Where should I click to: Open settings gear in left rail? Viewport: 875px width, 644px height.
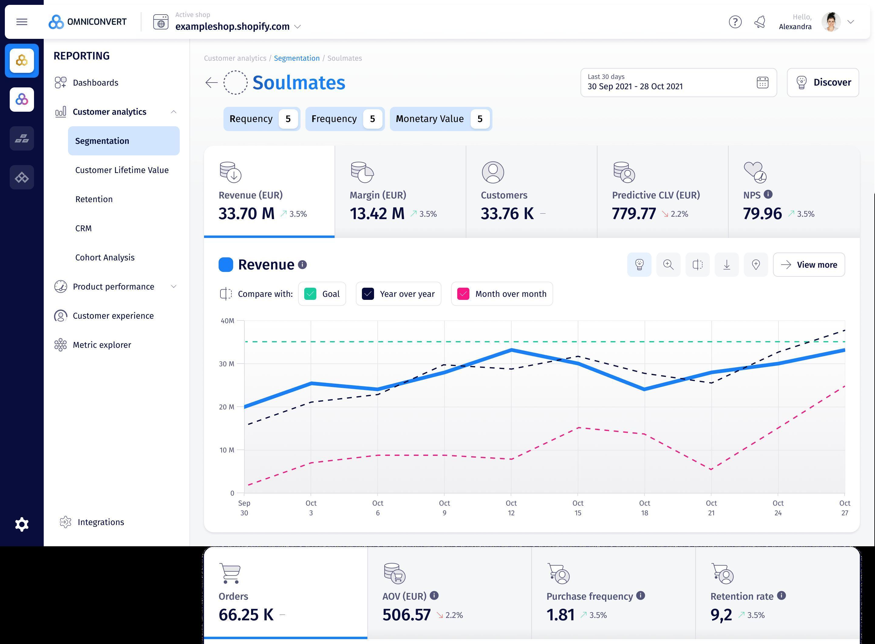[22, 524]
